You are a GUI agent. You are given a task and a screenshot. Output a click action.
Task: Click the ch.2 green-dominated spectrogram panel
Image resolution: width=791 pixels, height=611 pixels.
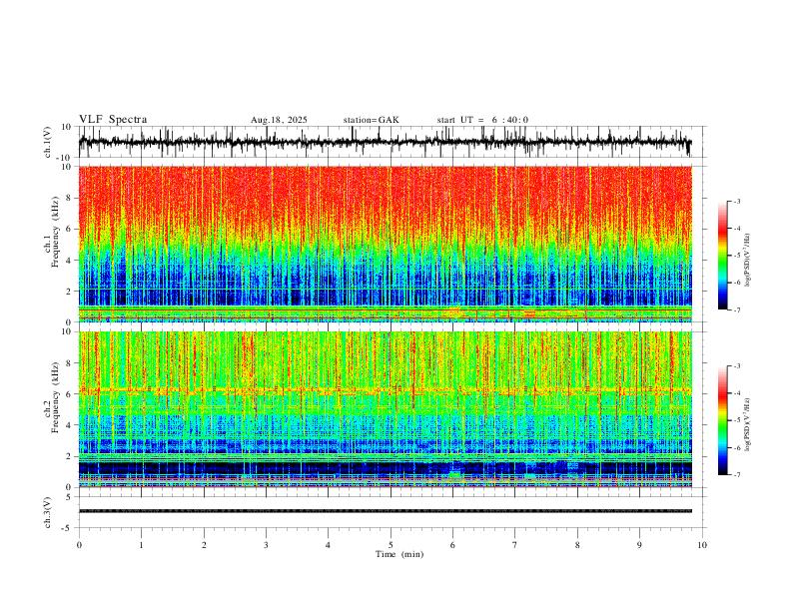point(385,409)
